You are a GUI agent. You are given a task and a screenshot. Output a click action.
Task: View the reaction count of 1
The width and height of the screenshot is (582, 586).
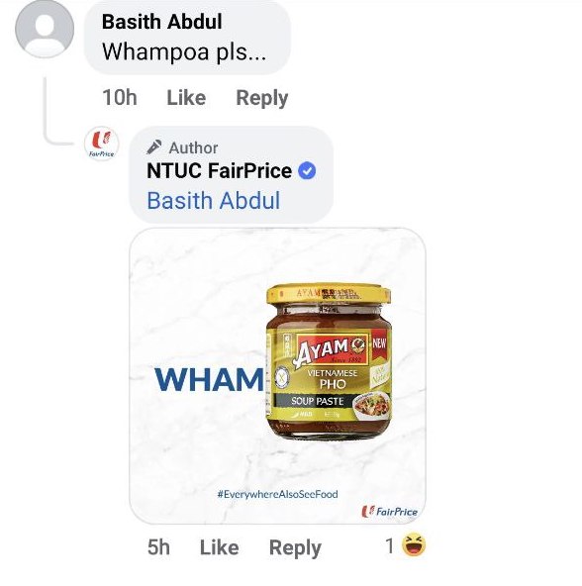tap(390, 545)
